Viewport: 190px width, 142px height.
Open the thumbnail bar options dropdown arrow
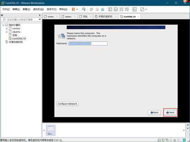click(x=188, y=128)
